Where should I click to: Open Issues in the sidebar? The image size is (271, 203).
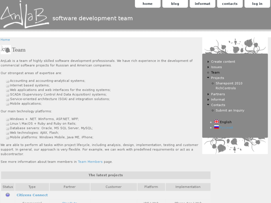tap(216, 67)
